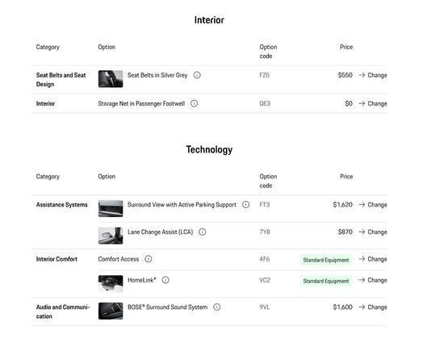This screenshot has width=439, height=351.
Task: Select the $1,600 BOSE price
Action: (343, 307)
